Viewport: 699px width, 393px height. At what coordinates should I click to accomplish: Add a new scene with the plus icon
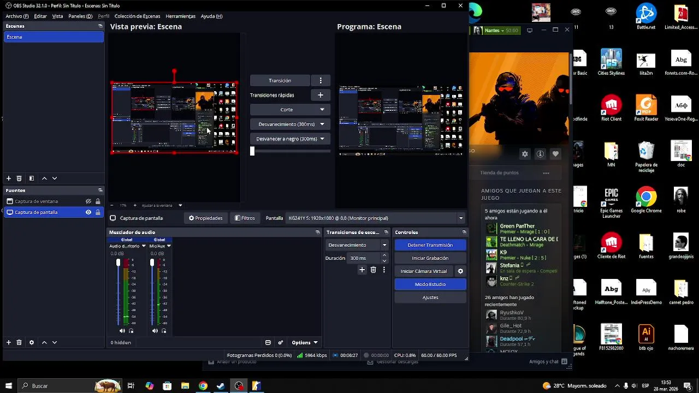[9, 178]
